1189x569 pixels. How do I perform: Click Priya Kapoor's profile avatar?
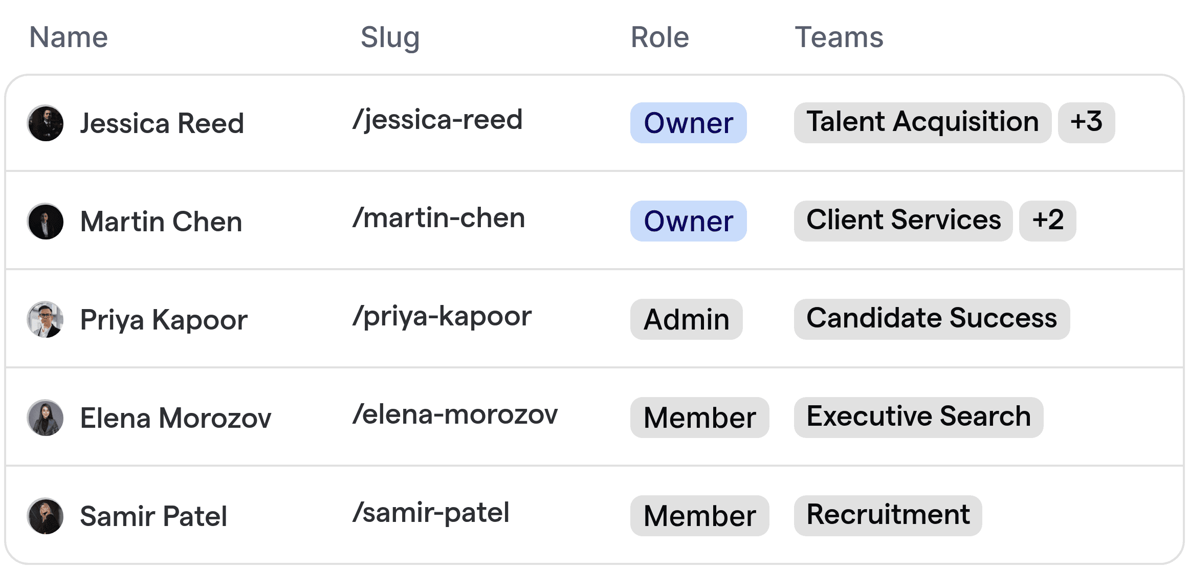pos(46,319)
